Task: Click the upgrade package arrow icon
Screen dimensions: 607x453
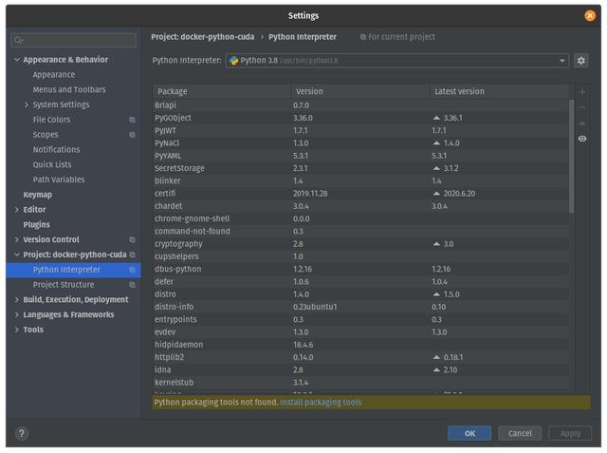Action: (x=581, y=123)
